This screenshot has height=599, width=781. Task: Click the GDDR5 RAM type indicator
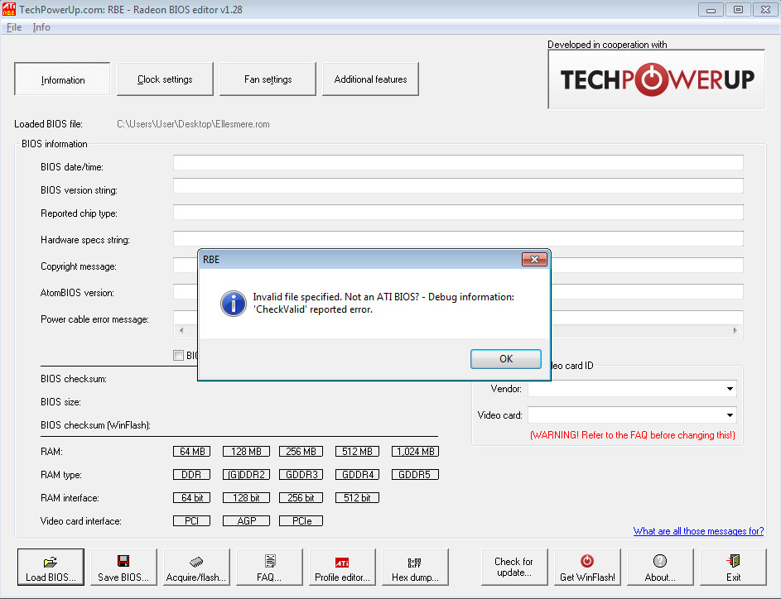pos(416,475)
